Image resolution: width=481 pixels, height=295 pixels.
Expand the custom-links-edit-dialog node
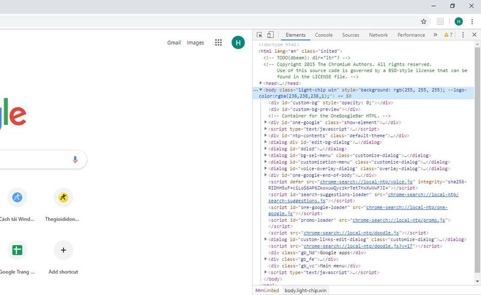click(x=266, y=239)
